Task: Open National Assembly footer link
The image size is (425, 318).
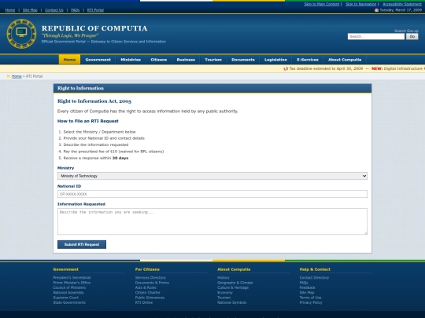Action: (68, 293)
